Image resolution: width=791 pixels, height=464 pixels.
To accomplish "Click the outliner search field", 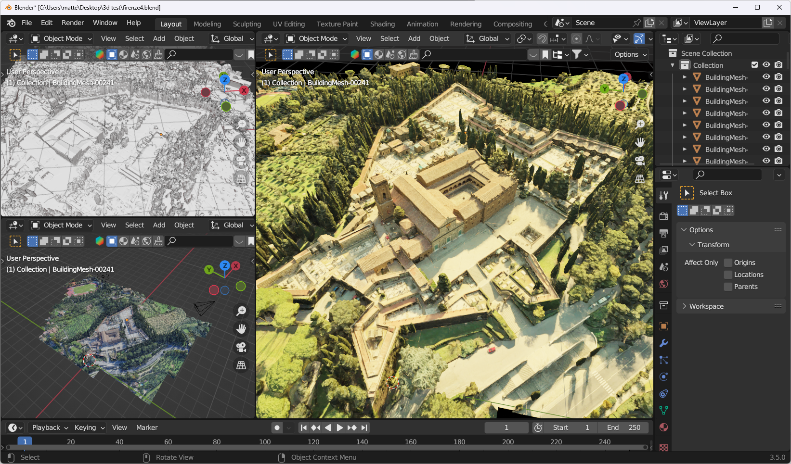I will (745, 38).
